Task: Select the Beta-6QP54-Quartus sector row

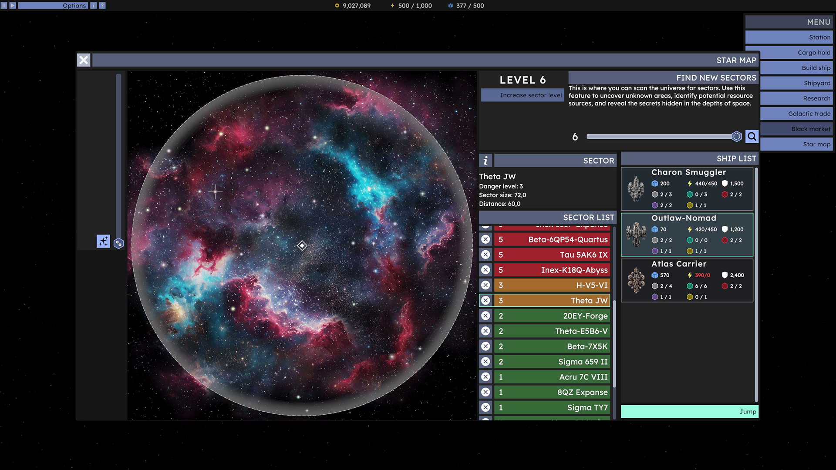Action: tap(552, 239)
